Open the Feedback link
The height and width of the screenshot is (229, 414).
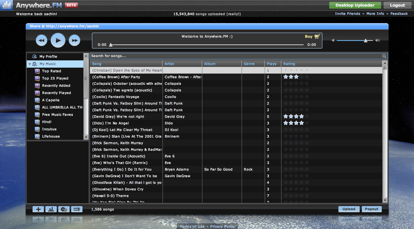coord(399,14)
